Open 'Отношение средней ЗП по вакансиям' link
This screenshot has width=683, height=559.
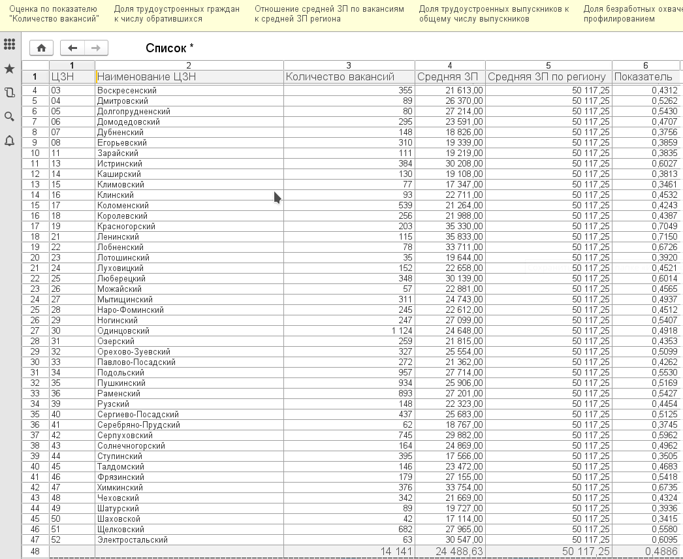(x=329, y=14)
